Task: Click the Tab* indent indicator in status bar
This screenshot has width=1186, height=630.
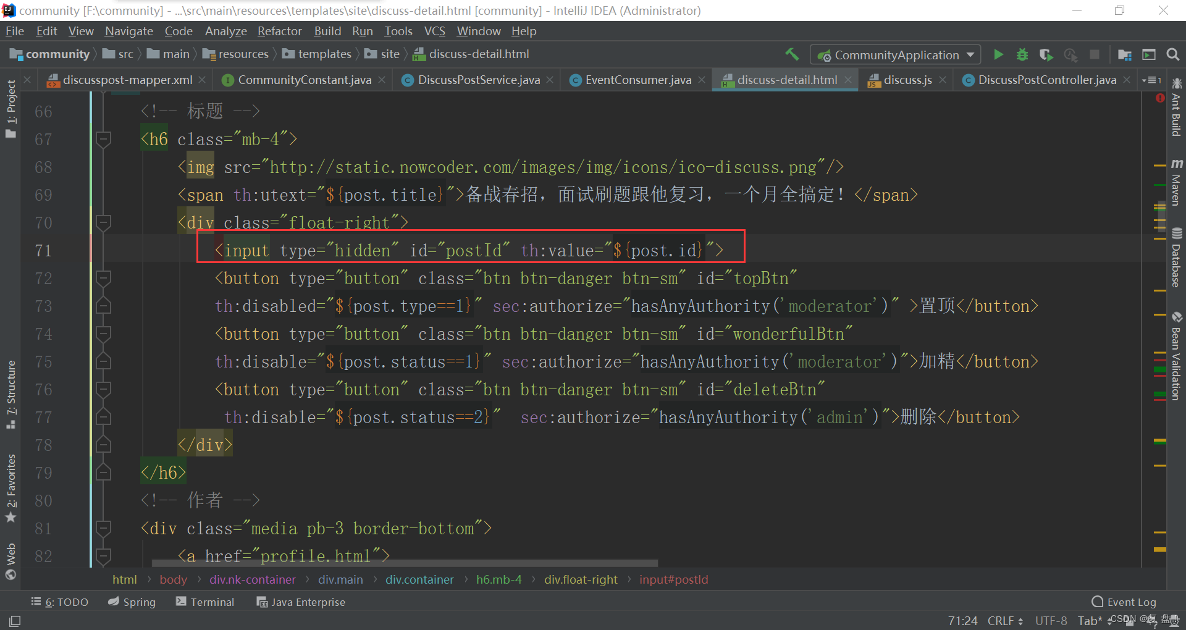Action: (x=1091, y=621)
